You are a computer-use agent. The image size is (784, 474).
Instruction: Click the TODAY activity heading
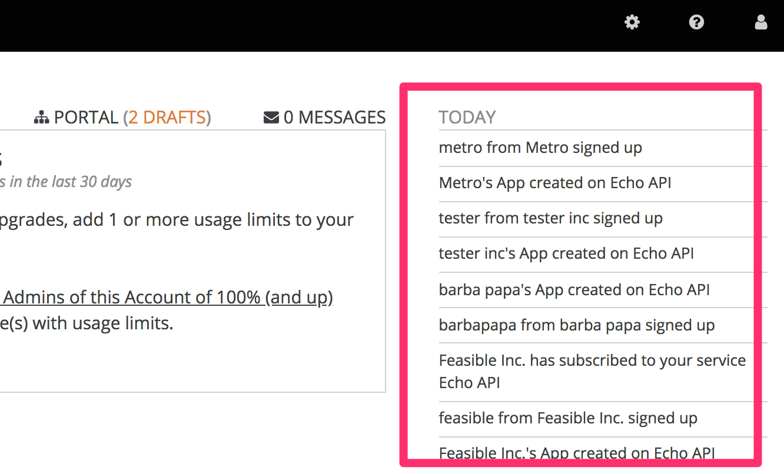click(x=467, y=118)
